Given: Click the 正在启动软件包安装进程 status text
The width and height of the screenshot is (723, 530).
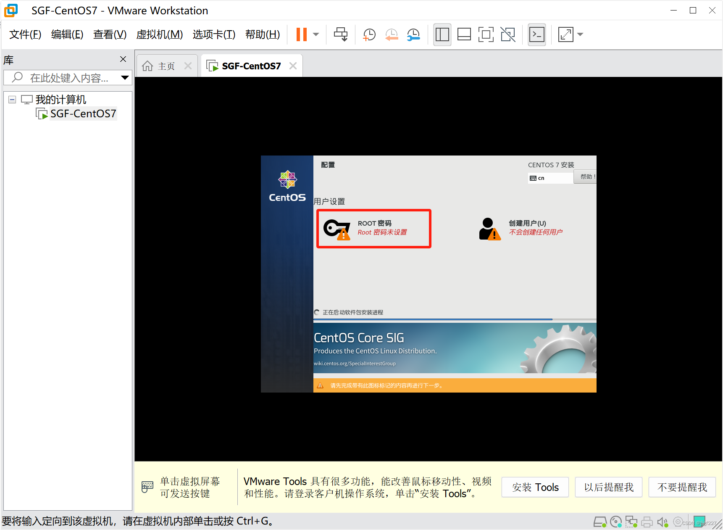Looking at the screenshot, I should pos(353,312).
